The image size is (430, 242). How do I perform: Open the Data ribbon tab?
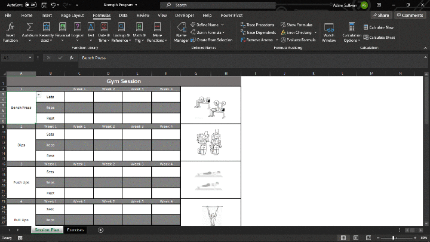[123, 14]
